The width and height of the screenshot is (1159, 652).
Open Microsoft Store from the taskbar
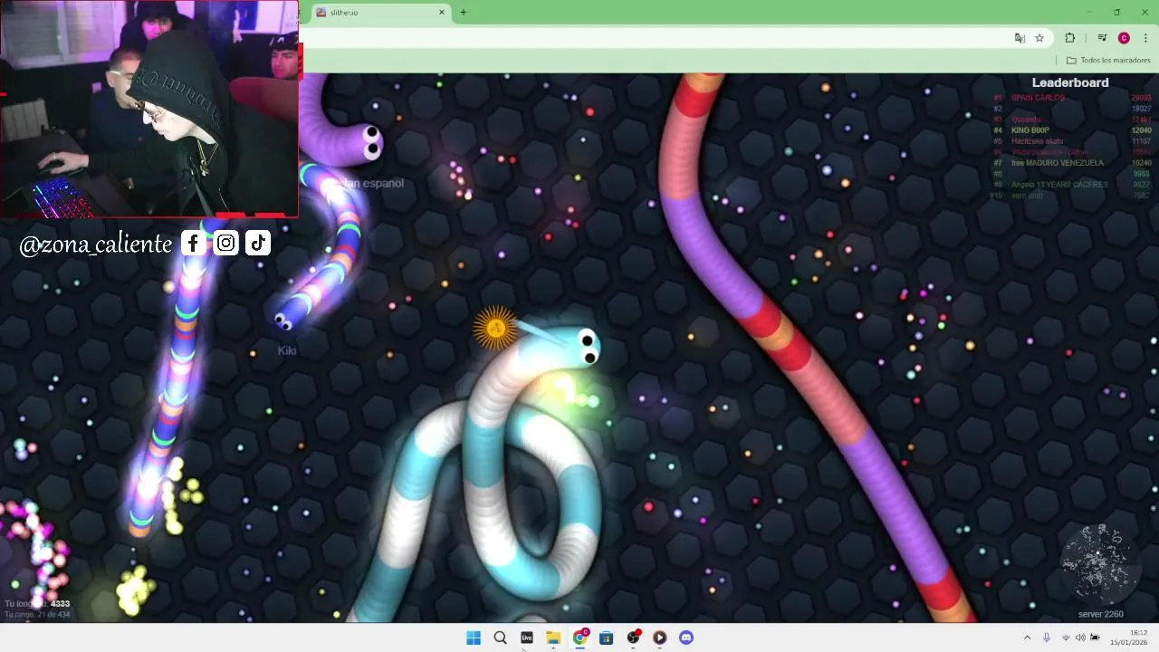pyautogui.click(x=606, y=638)
